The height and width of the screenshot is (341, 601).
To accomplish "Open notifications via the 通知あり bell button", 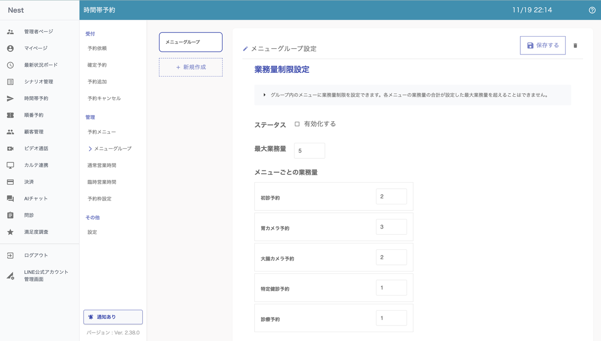I will pos(113,317).
